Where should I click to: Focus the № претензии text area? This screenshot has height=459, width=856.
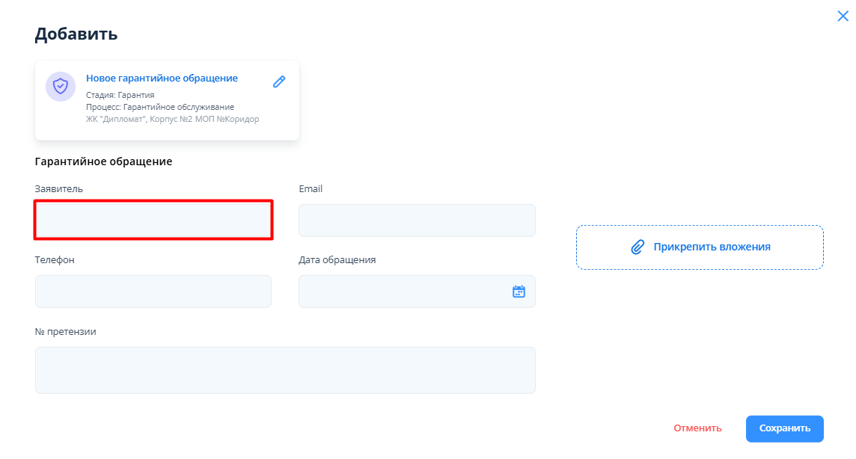285,370
